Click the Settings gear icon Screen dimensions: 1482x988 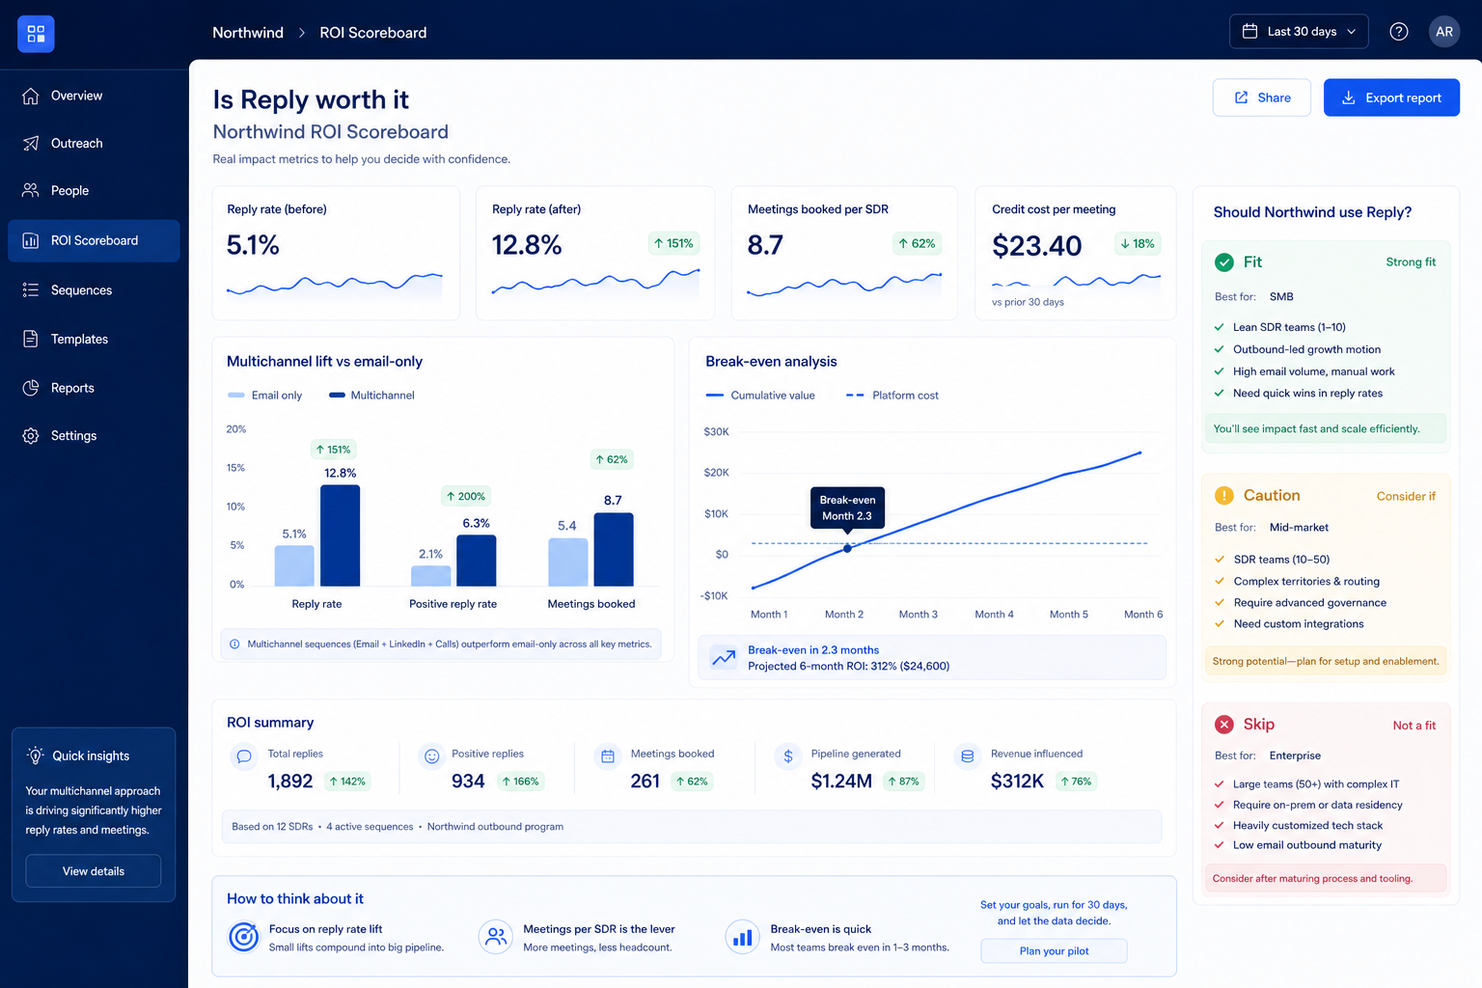(x=31, y=436)
